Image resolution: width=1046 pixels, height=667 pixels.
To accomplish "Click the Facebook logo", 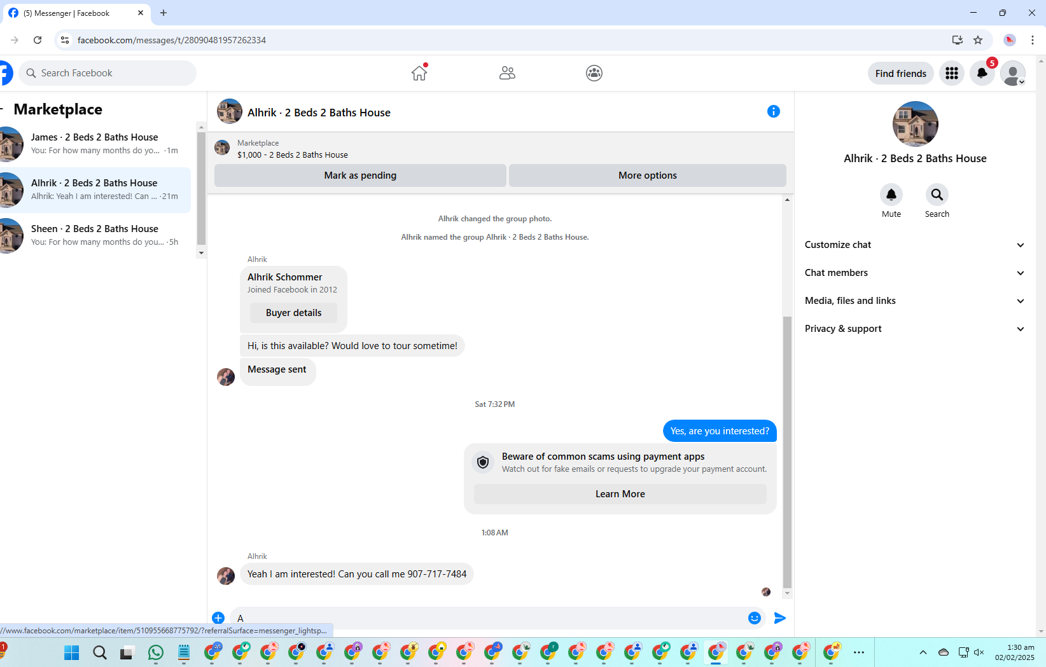I will (x=6, y=73).
